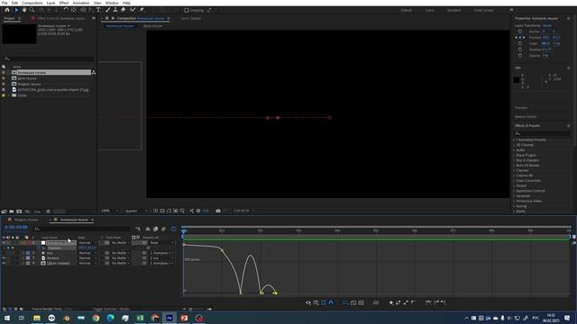Select the Zoom magnifier tool
577x324 pixels.
click(x=32, y=10)
